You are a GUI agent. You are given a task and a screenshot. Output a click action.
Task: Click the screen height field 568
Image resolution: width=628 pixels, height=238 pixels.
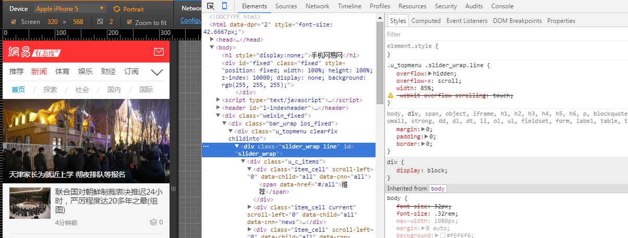pyautogui.click(x=78, y=22)
